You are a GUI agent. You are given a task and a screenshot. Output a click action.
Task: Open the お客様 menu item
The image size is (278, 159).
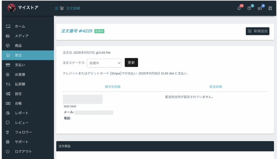tap(20, 74)
